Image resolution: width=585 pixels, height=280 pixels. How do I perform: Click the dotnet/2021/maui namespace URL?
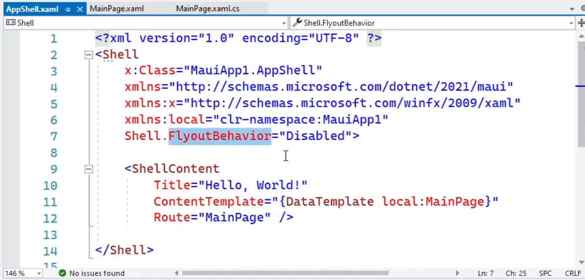tap(341, 87)
